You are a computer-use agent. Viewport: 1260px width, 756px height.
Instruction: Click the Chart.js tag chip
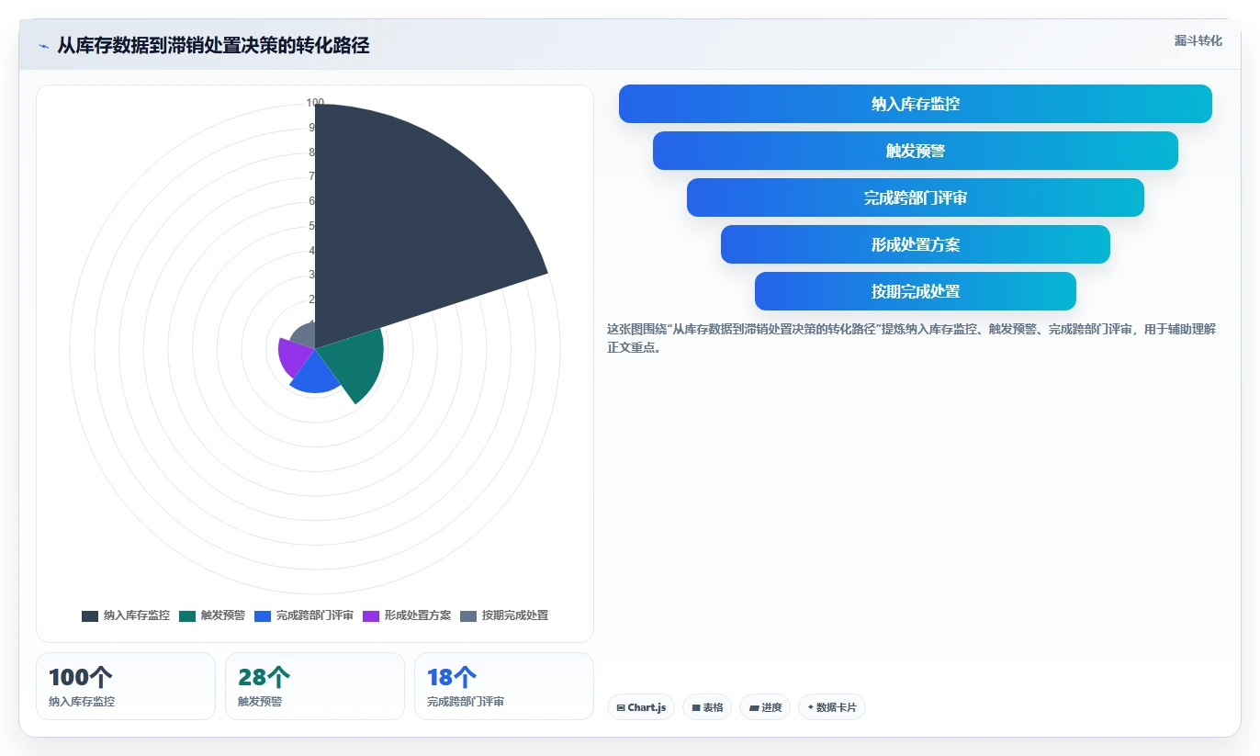pos(641,707)
